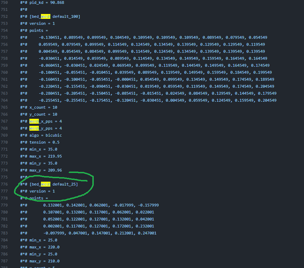Select line number 777
Viewport: 304px width, 268px height.
[x=5, y=191]
